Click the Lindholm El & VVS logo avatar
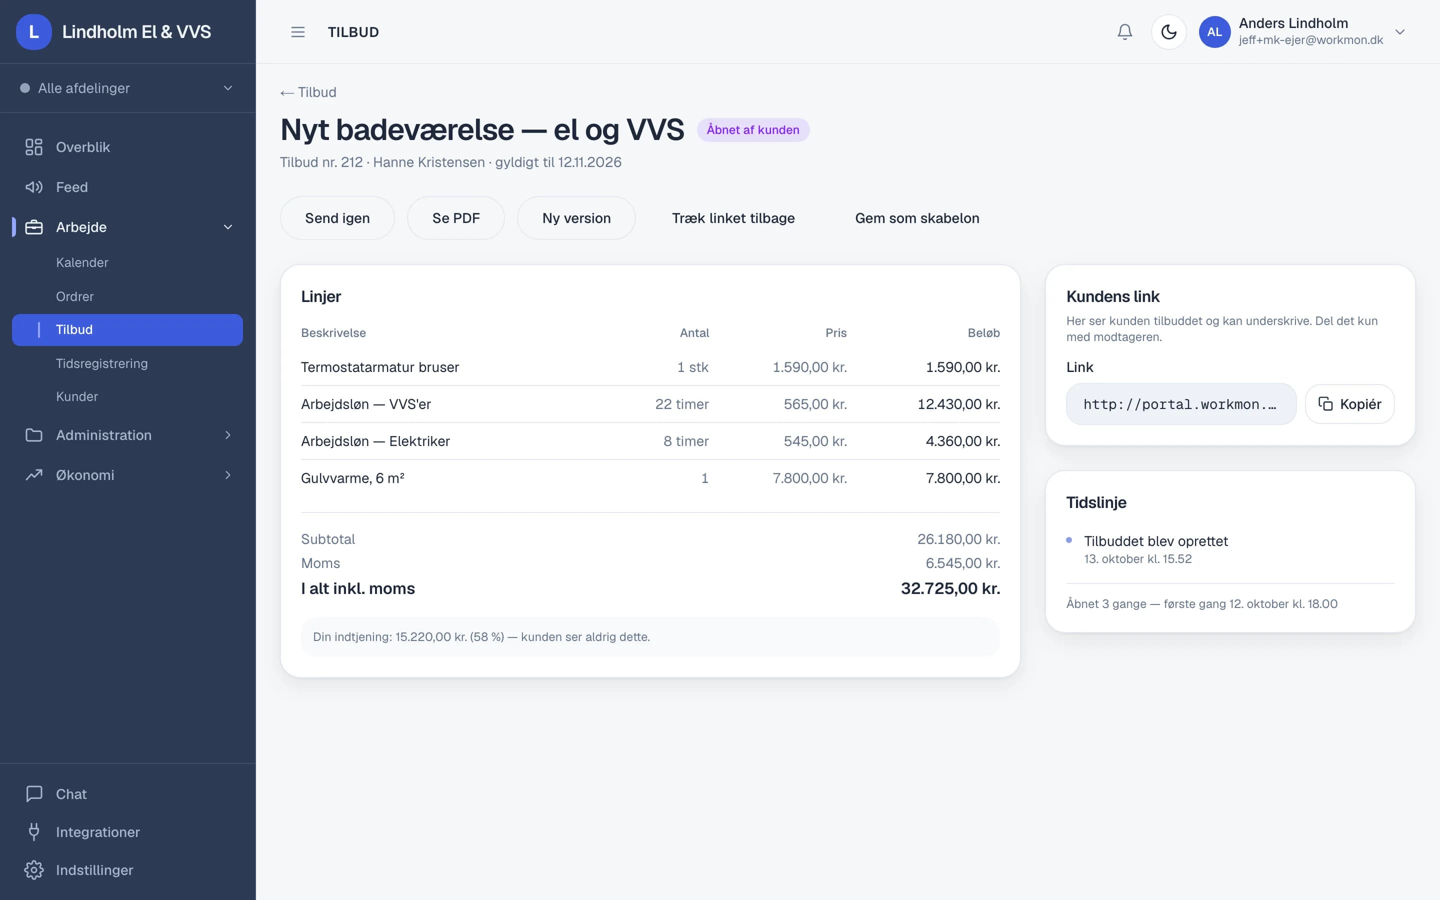Viewport: 1440px width, 900px height. [x=34, y=31]
